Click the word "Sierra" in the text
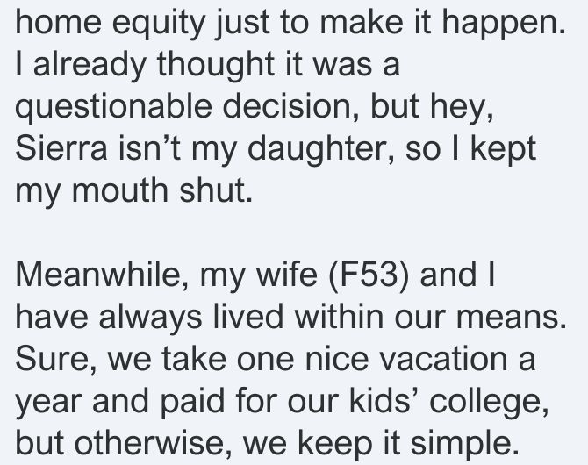Image resolution: width=588 pixels, height=465 pixels. (61, 148)
